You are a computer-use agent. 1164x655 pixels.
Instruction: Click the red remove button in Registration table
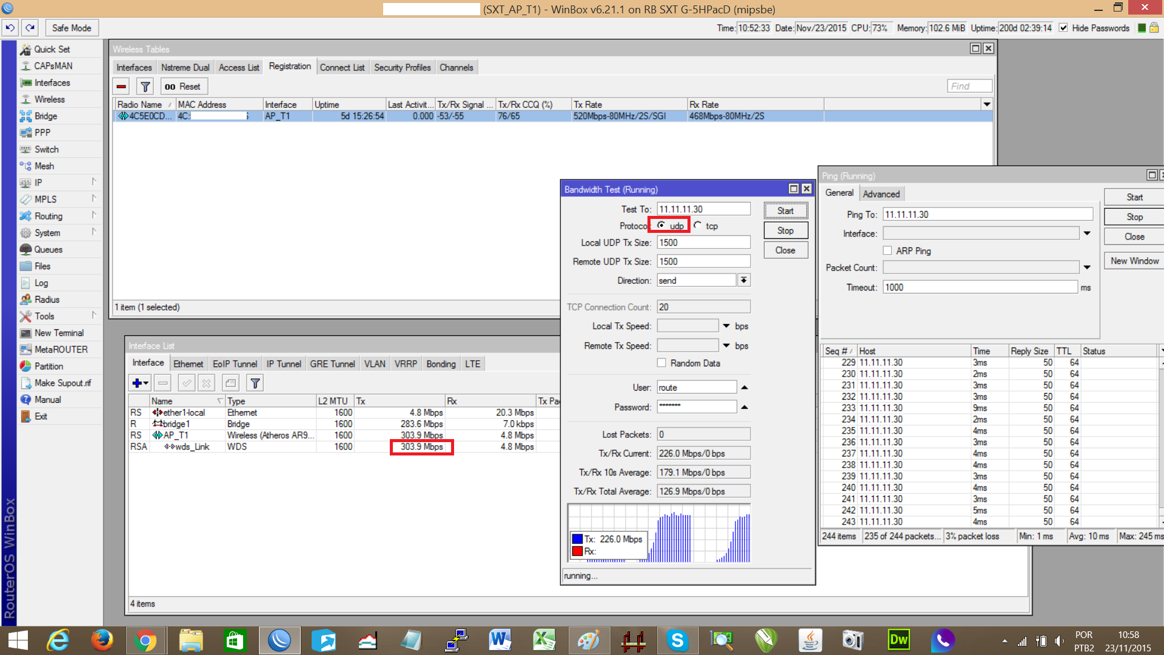point(122,87)
